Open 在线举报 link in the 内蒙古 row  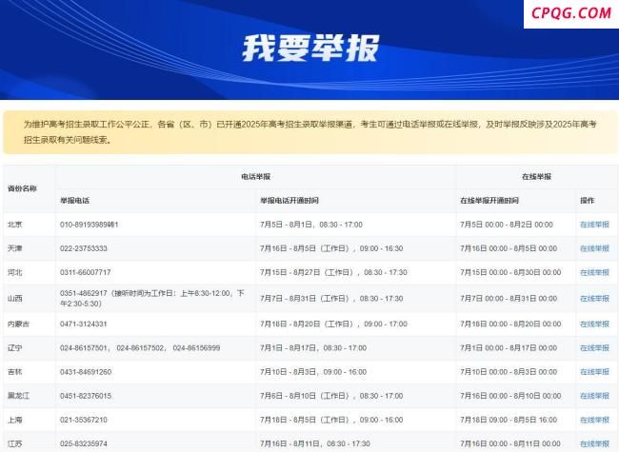[x=594, y=324]
